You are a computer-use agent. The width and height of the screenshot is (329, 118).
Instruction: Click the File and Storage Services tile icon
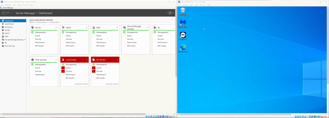pos(124,28)
